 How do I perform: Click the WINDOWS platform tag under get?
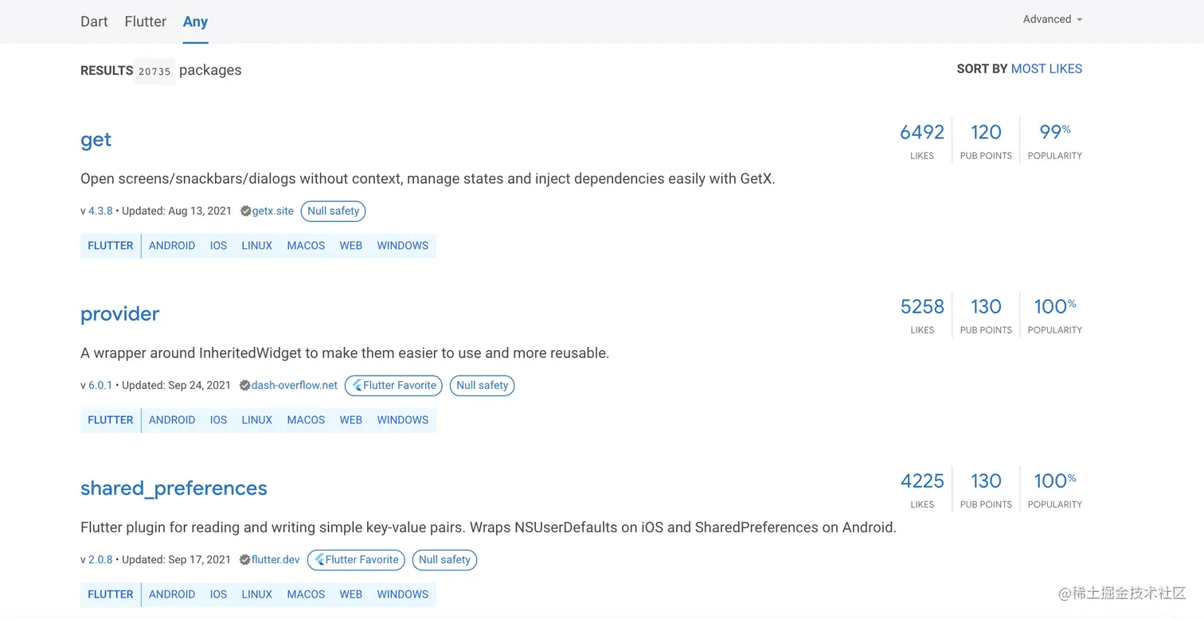pos(402,246)
